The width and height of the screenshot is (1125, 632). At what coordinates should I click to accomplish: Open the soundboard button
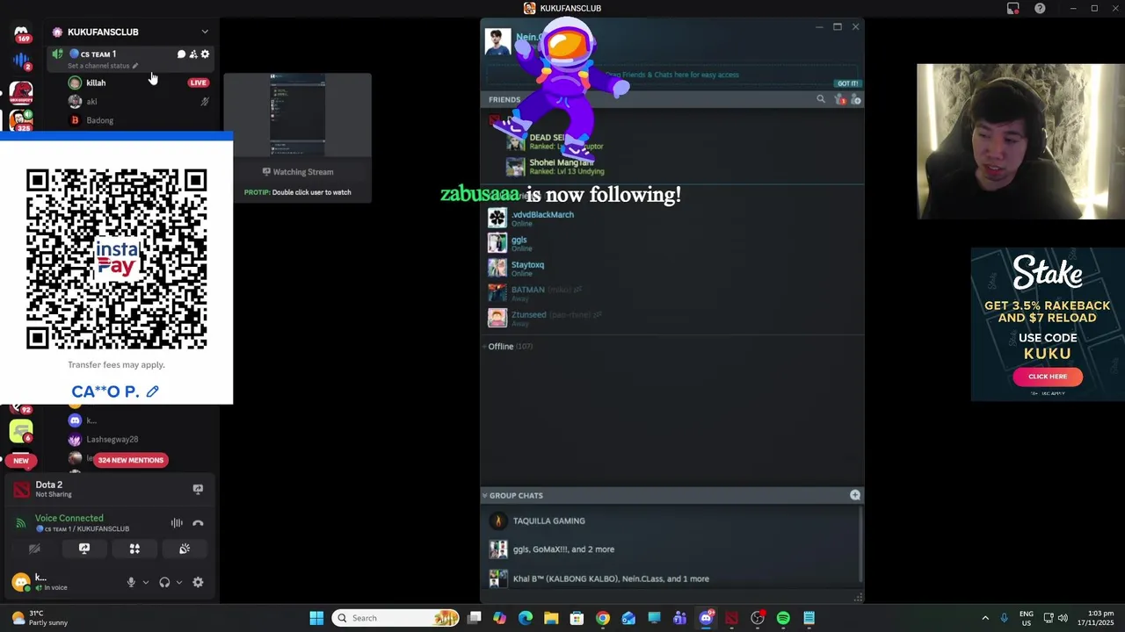click(185, 549)
